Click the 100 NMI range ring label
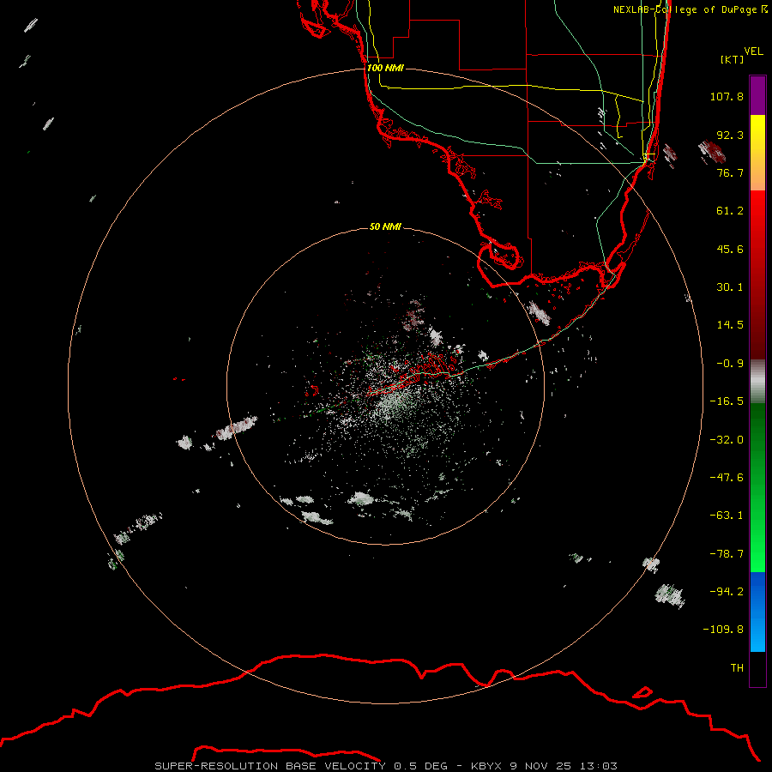 [385, 68]
